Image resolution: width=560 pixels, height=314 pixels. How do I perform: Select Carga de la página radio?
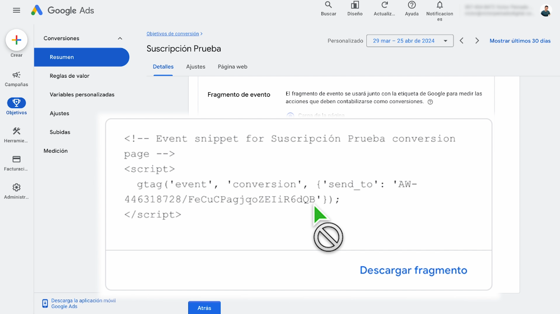(290, 115)
